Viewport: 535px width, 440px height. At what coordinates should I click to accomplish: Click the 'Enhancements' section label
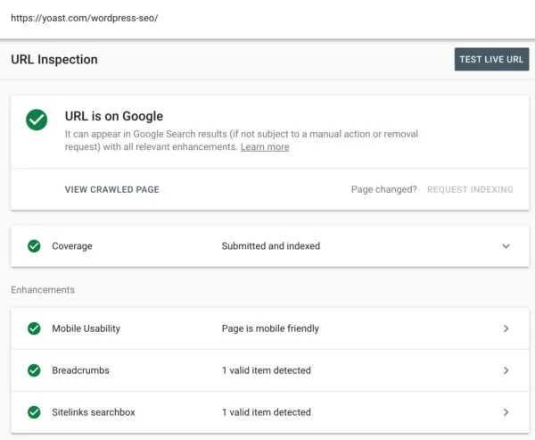click(x=43, y=290)
